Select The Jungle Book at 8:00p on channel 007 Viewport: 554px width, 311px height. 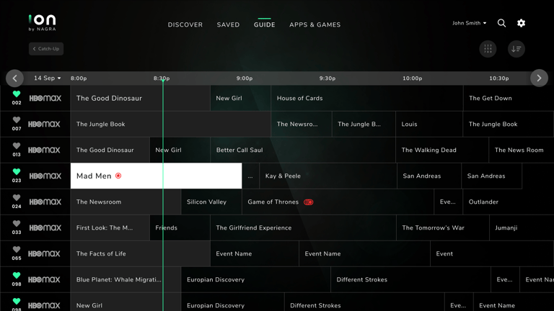(171, 124)
